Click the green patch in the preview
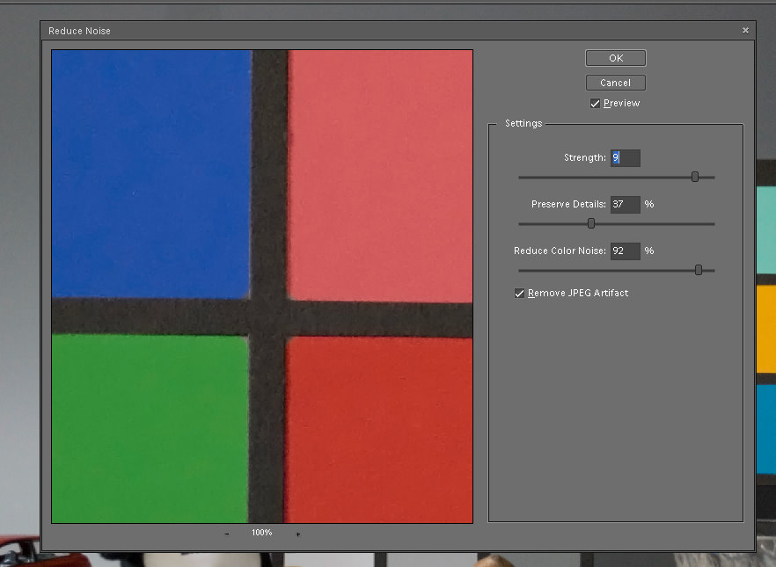Viewport: 776px width, 567px height. 148,428
